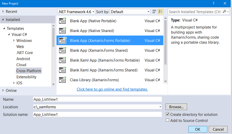Screen dimensions: 232x134
Task: Click the Cancel button
Action: [218, 129]
